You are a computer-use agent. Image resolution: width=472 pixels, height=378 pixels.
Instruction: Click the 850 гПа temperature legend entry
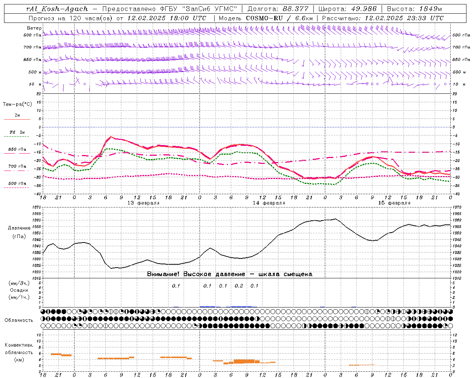click(17, 150)
